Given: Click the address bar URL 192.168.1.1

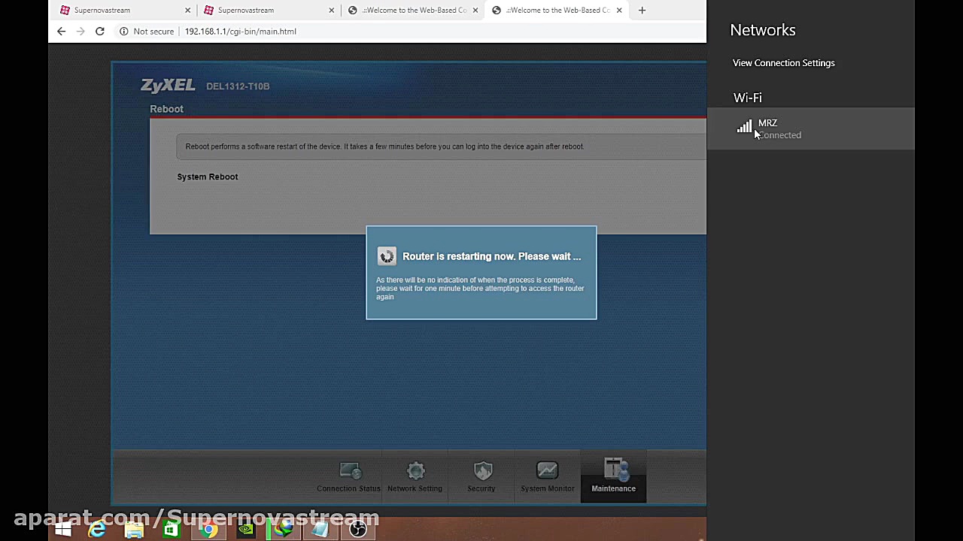Looking at the screenshot, I should tap(241, 32).
